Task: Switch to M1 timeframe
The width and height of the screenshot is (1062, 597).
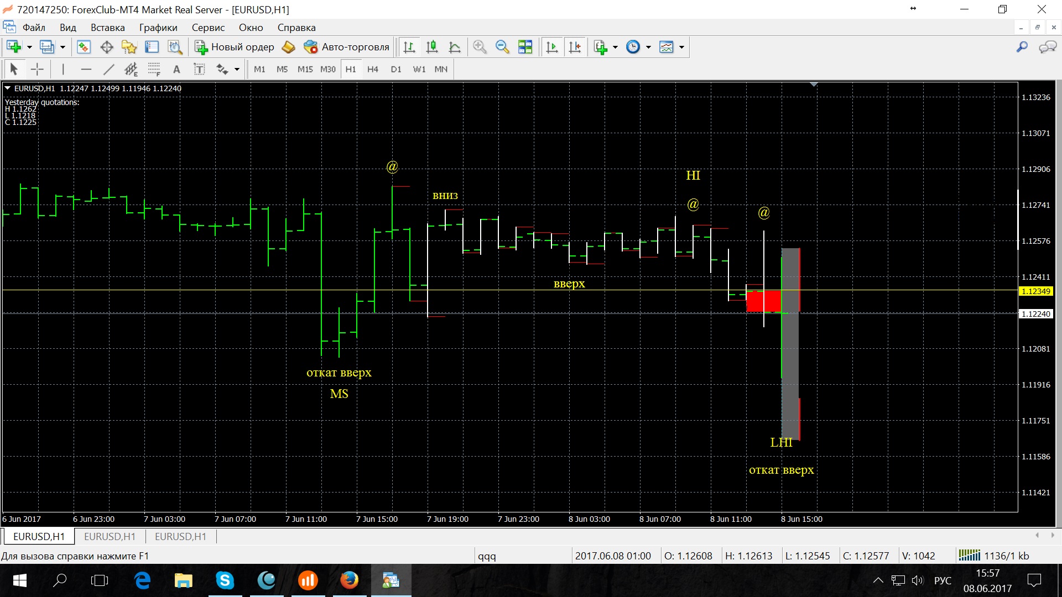Action: [x=259, y=69]
